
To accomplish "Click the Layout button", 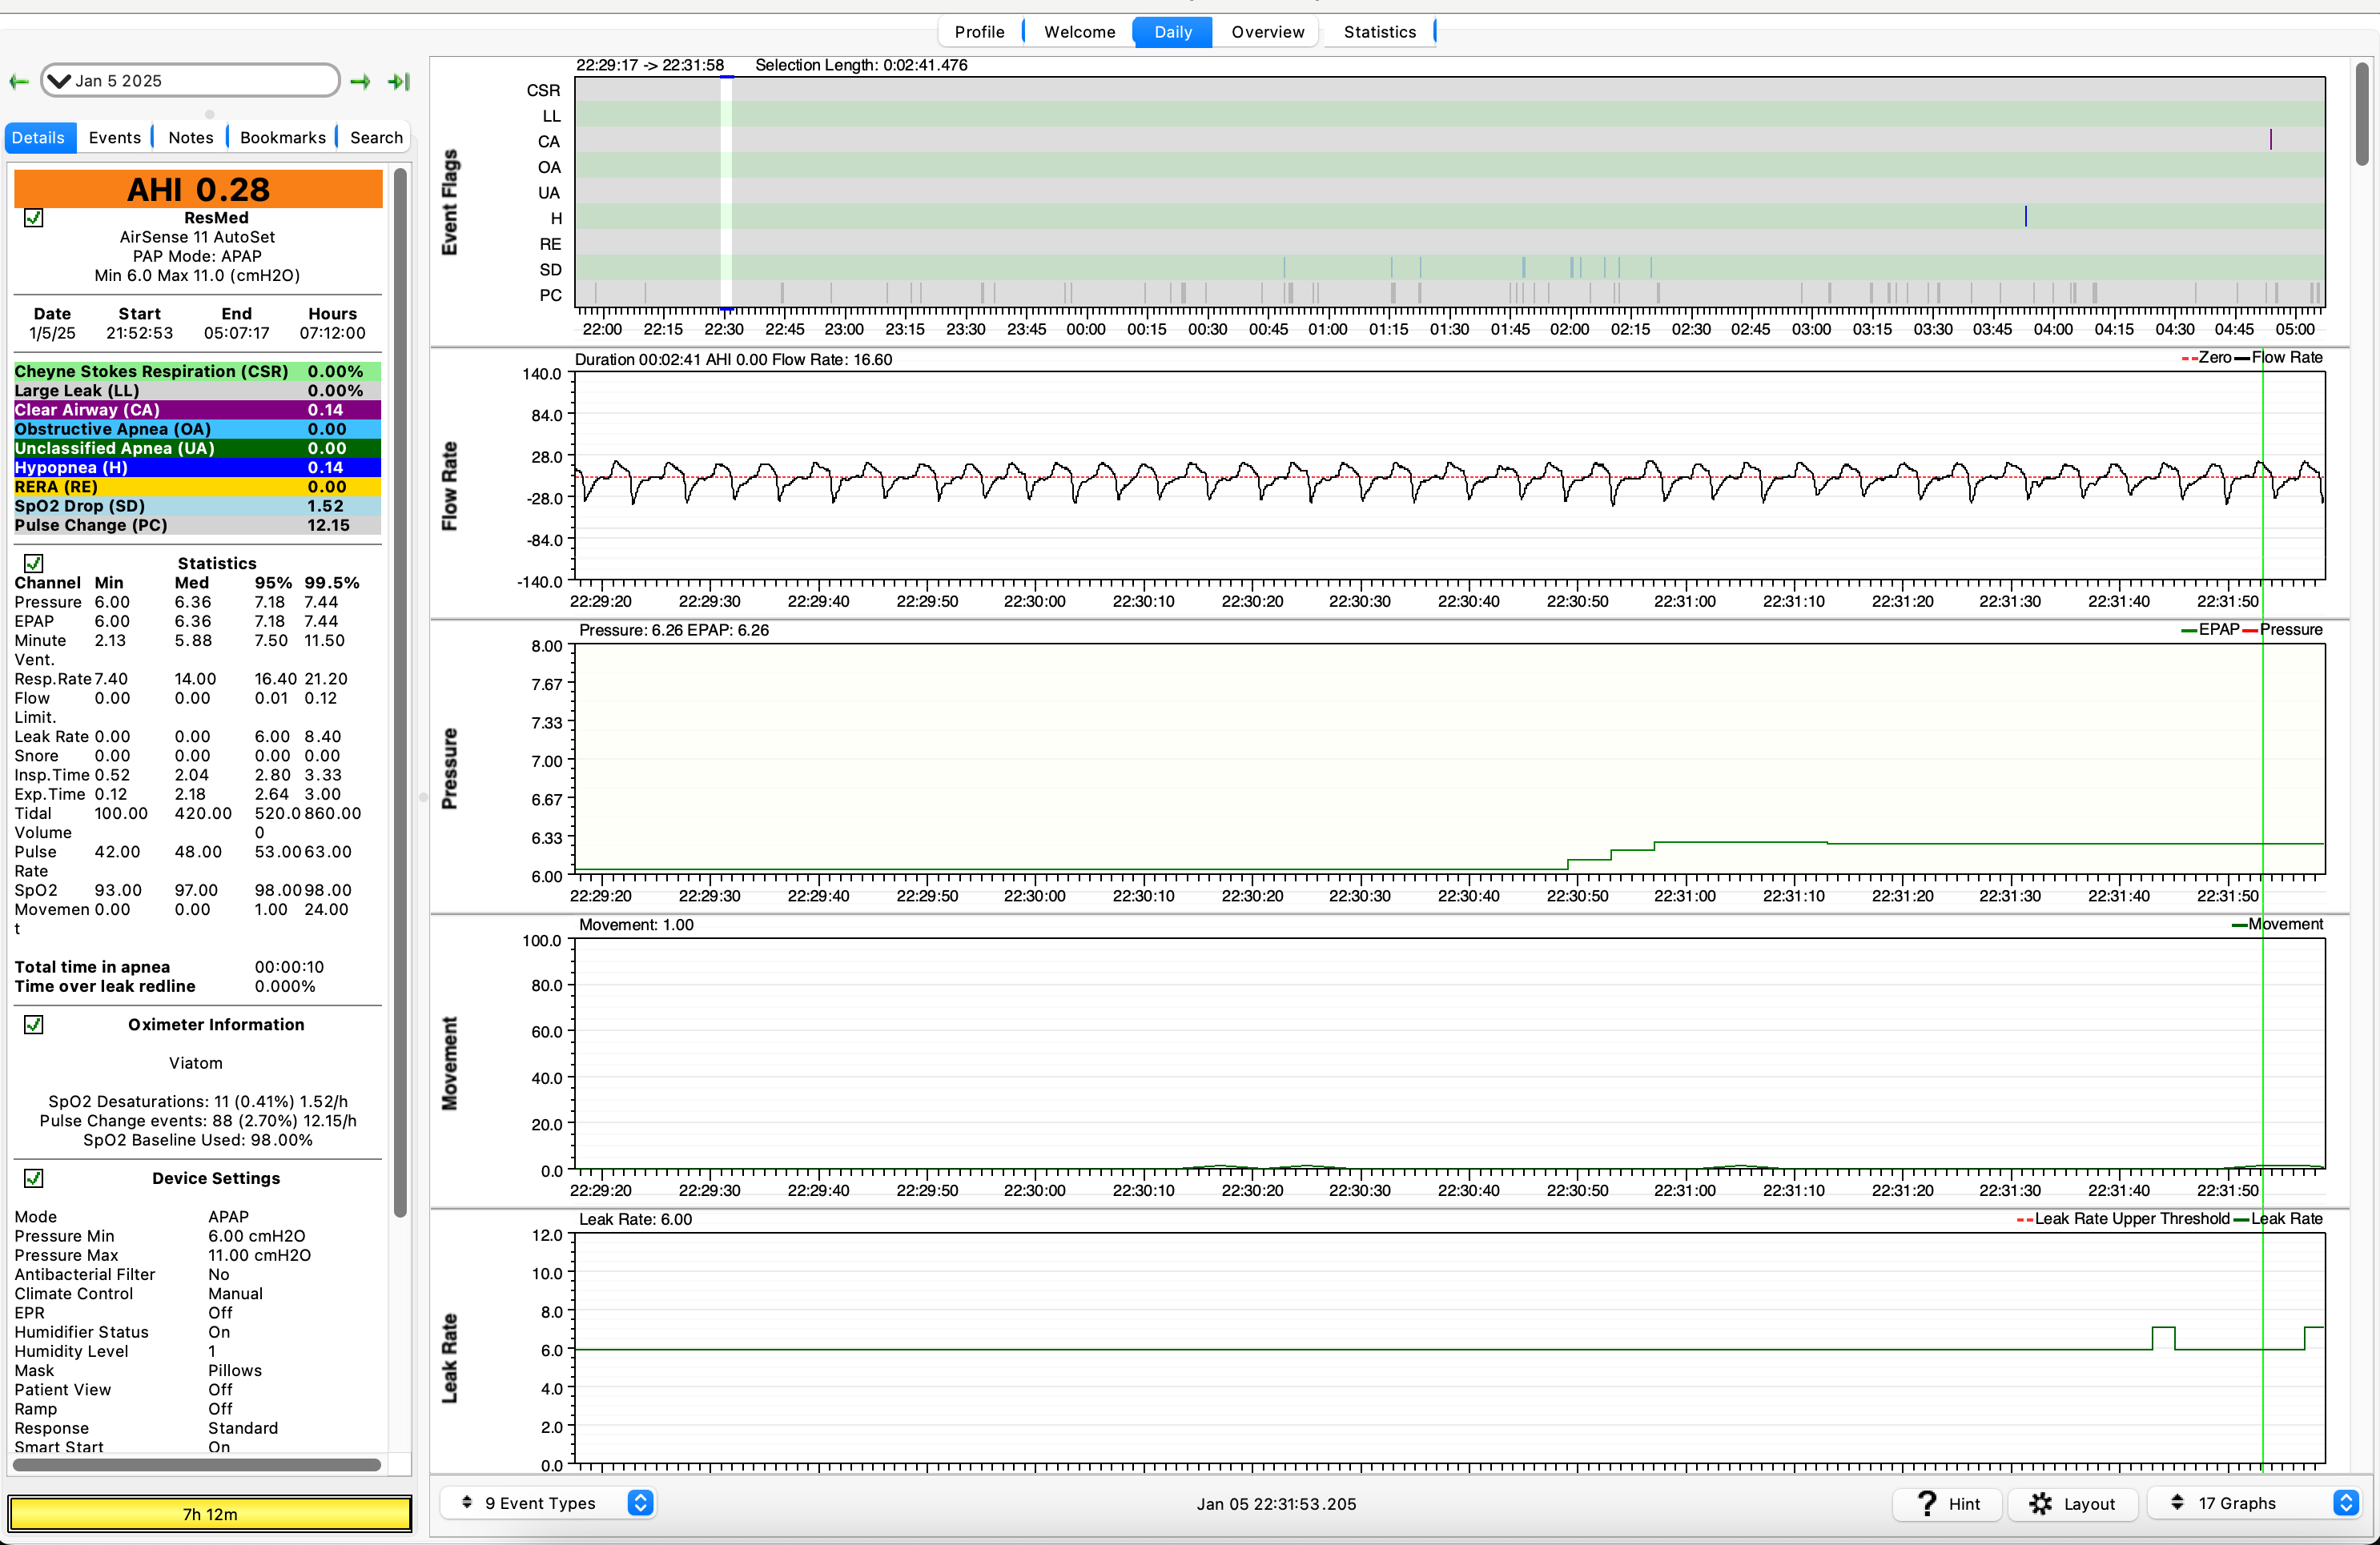I will click(2072, 1504).
